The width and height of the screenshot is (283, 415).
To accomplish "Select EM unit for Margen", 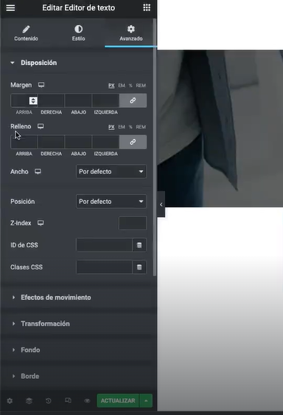I will click(x=122, y=86).
